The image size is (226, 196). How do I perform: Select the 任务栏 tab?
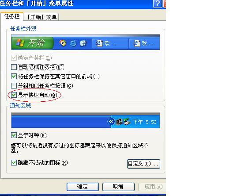tap(12, 16)
